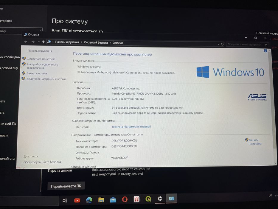
Task: Launch Microsoft Edge from the taskbar
Action: click(89, 200)
